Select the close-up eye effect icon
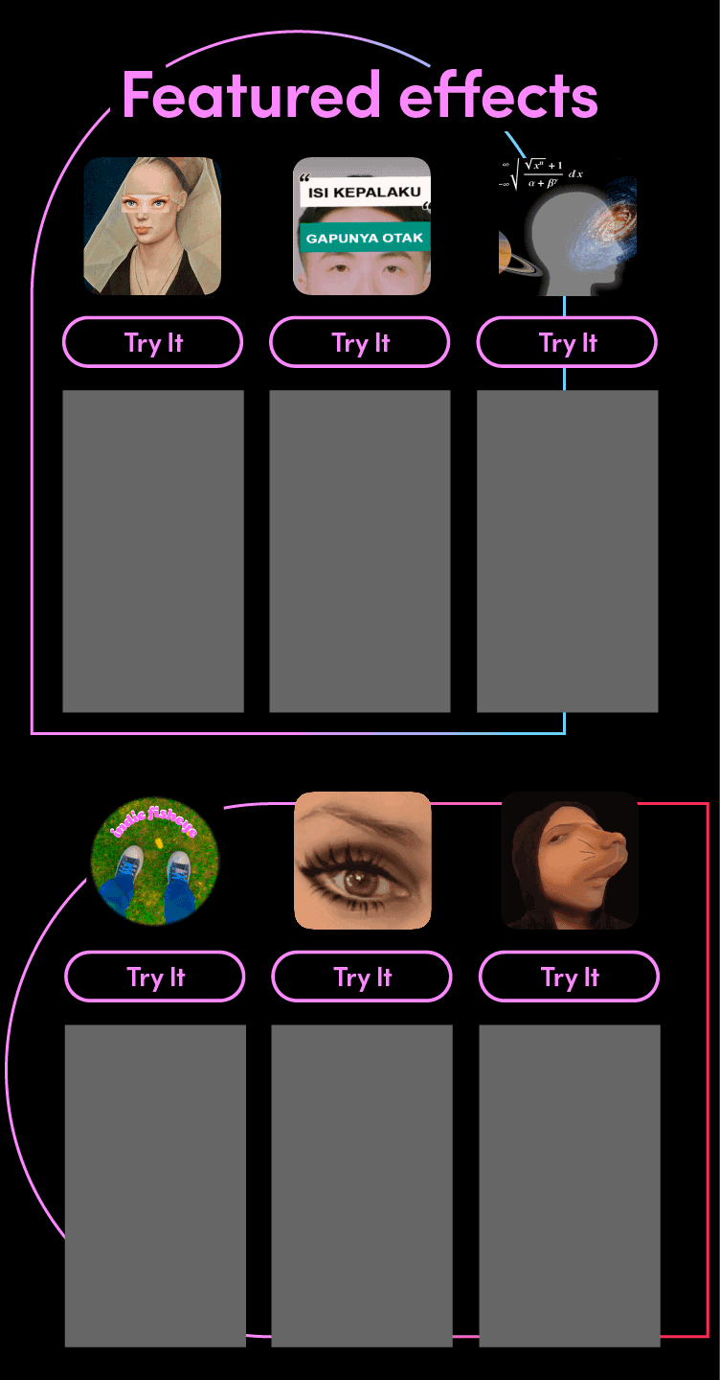Screen dimensions: 720x1380 click(363, 861)
